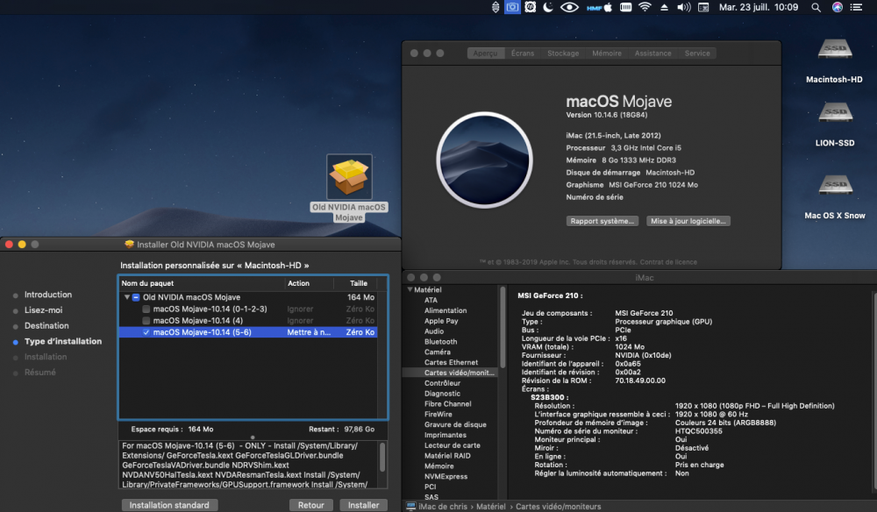Click the date and time Mar. 23 juill.

click(x=759, y=7)
